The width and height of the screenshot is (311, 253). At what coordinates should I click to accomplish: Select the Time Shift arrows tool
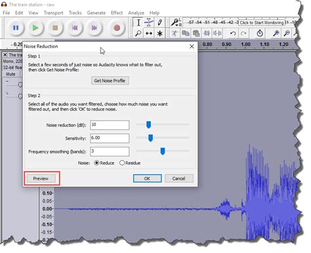(149, 33)
